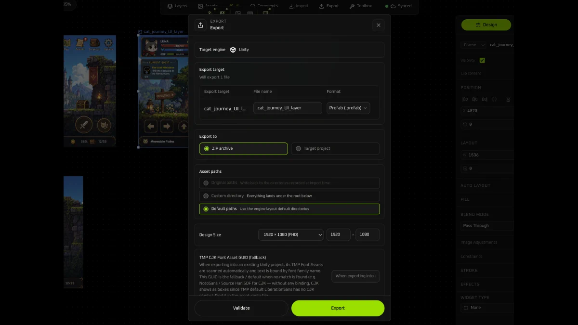Screen dimensions: 578x325
Task: Expand the Auto Layout section
Action: [475, 185]
